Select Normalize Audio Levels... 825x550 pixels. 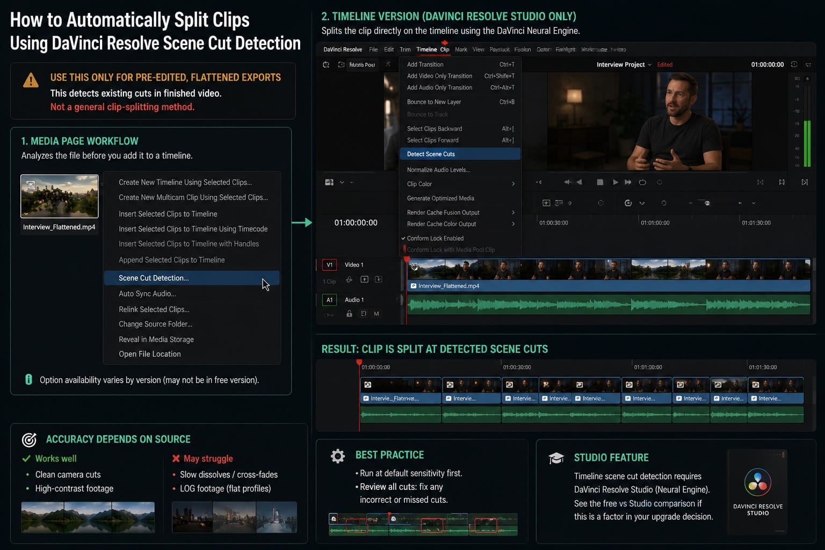pos(460,170)
